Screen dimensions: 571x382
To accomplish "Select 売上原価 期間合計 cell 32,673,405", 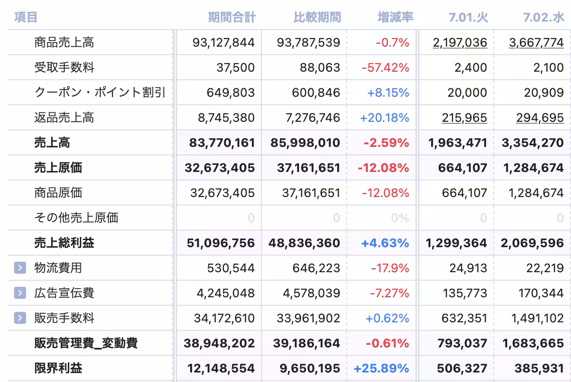I will click(x=219, y=168).
